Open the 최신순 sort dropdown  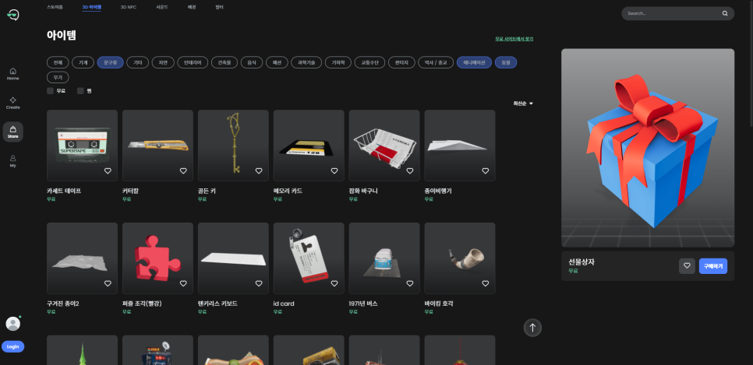(x=523, y=104)
